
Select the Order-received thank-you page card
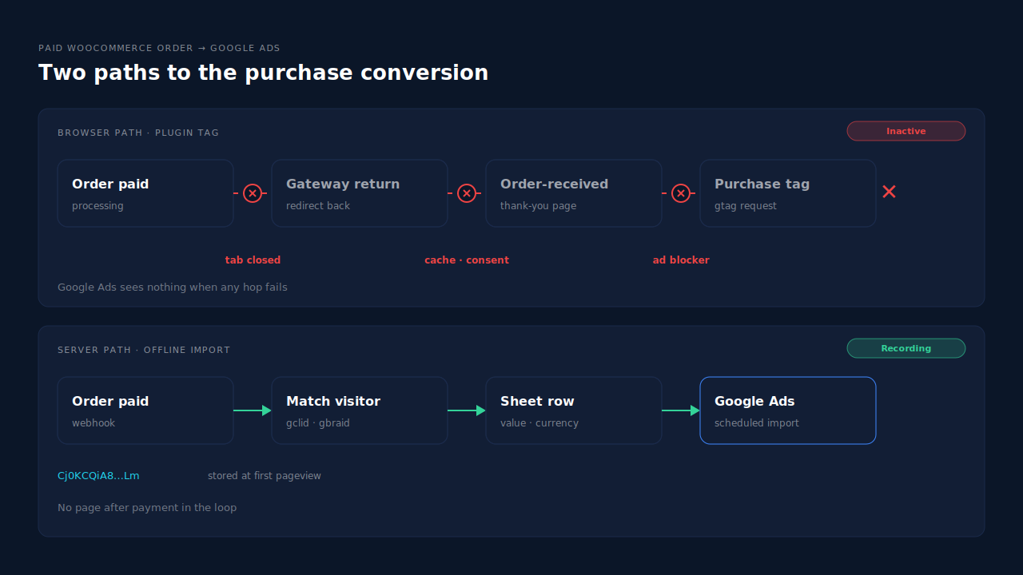click(x=574, y=193)
